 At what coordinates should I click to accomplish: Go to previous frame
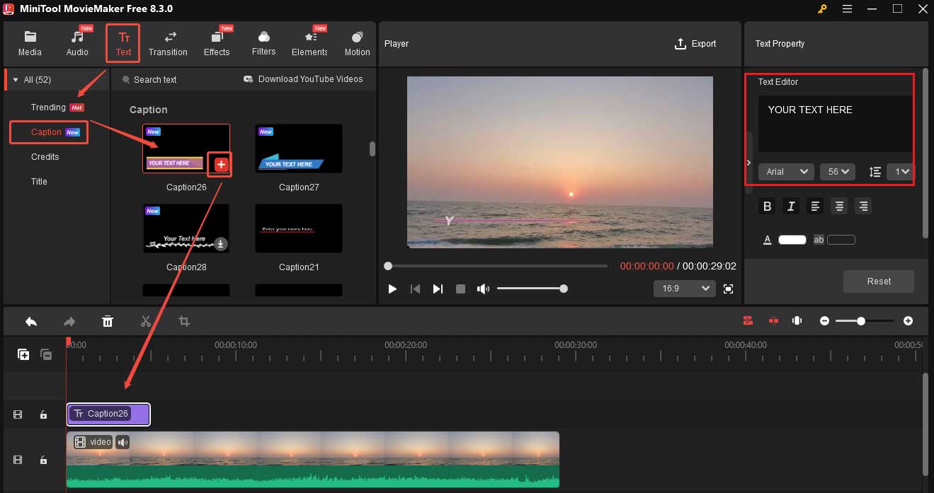coord(416,289)
